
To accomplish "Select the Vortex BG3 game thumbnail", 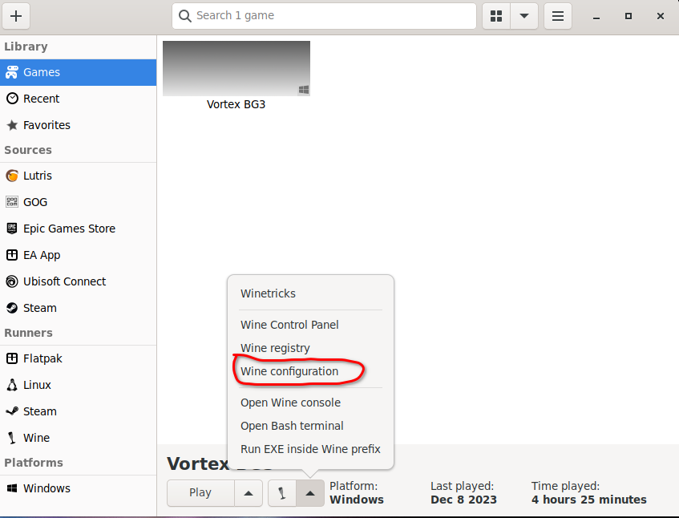I will (236, 68).
